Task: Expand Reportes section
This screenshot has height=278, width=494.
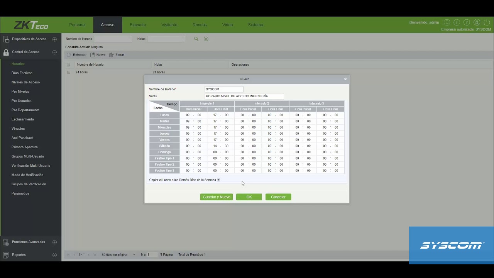Action: (54, 255)
